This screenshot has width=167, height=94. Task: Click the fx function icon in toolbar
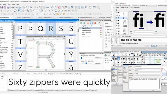(55, 7)
